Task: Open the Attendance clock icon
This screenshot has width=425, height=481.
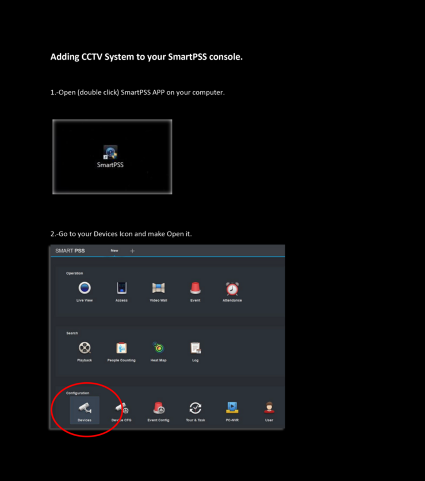Action: coord(232,288)
